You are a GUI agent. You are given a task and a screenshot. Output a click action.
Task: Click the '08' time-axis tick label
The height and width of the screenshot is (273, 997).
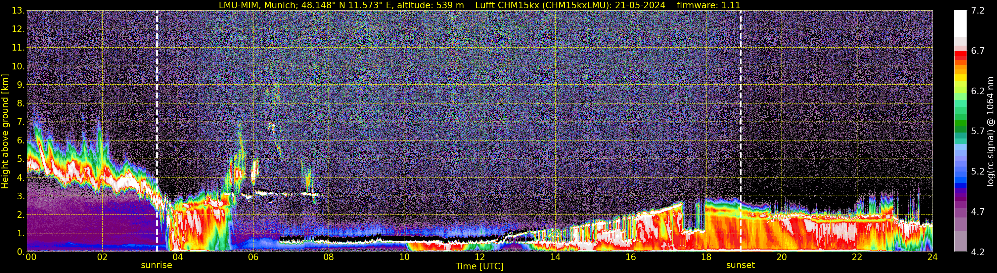[329, 257]
